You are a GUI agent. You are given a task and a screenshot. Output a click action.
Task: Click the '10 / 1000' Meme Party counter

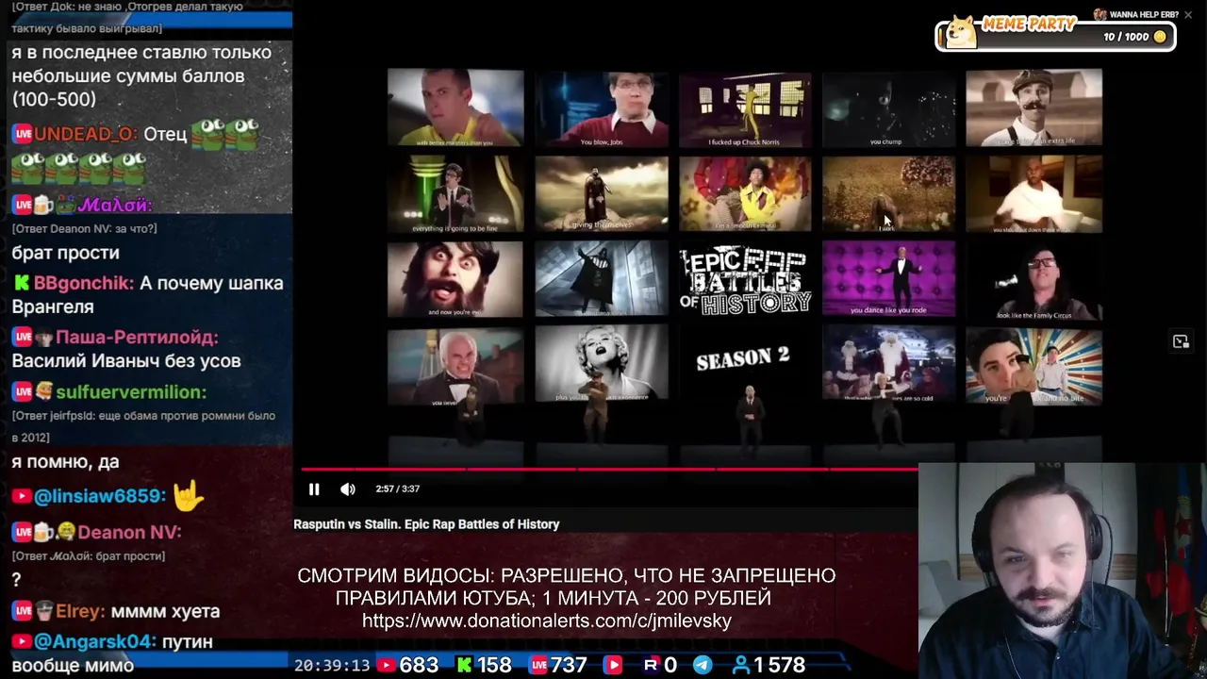click(1126, 37)
